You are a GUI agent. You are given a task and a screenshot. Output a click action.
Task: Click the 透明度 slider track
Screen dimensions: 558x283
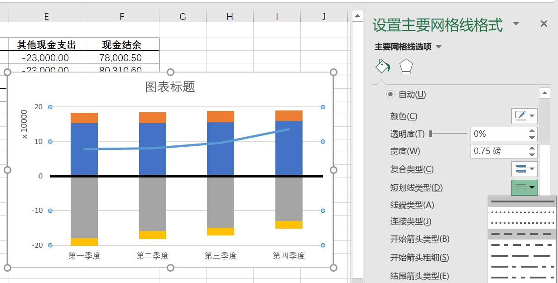[x=448, y=134]
